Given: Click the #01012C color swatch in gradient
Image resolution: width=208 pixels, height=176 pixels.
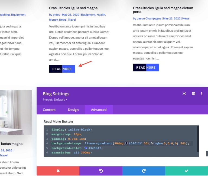Looking at the screenshot, I should point(126,143).
